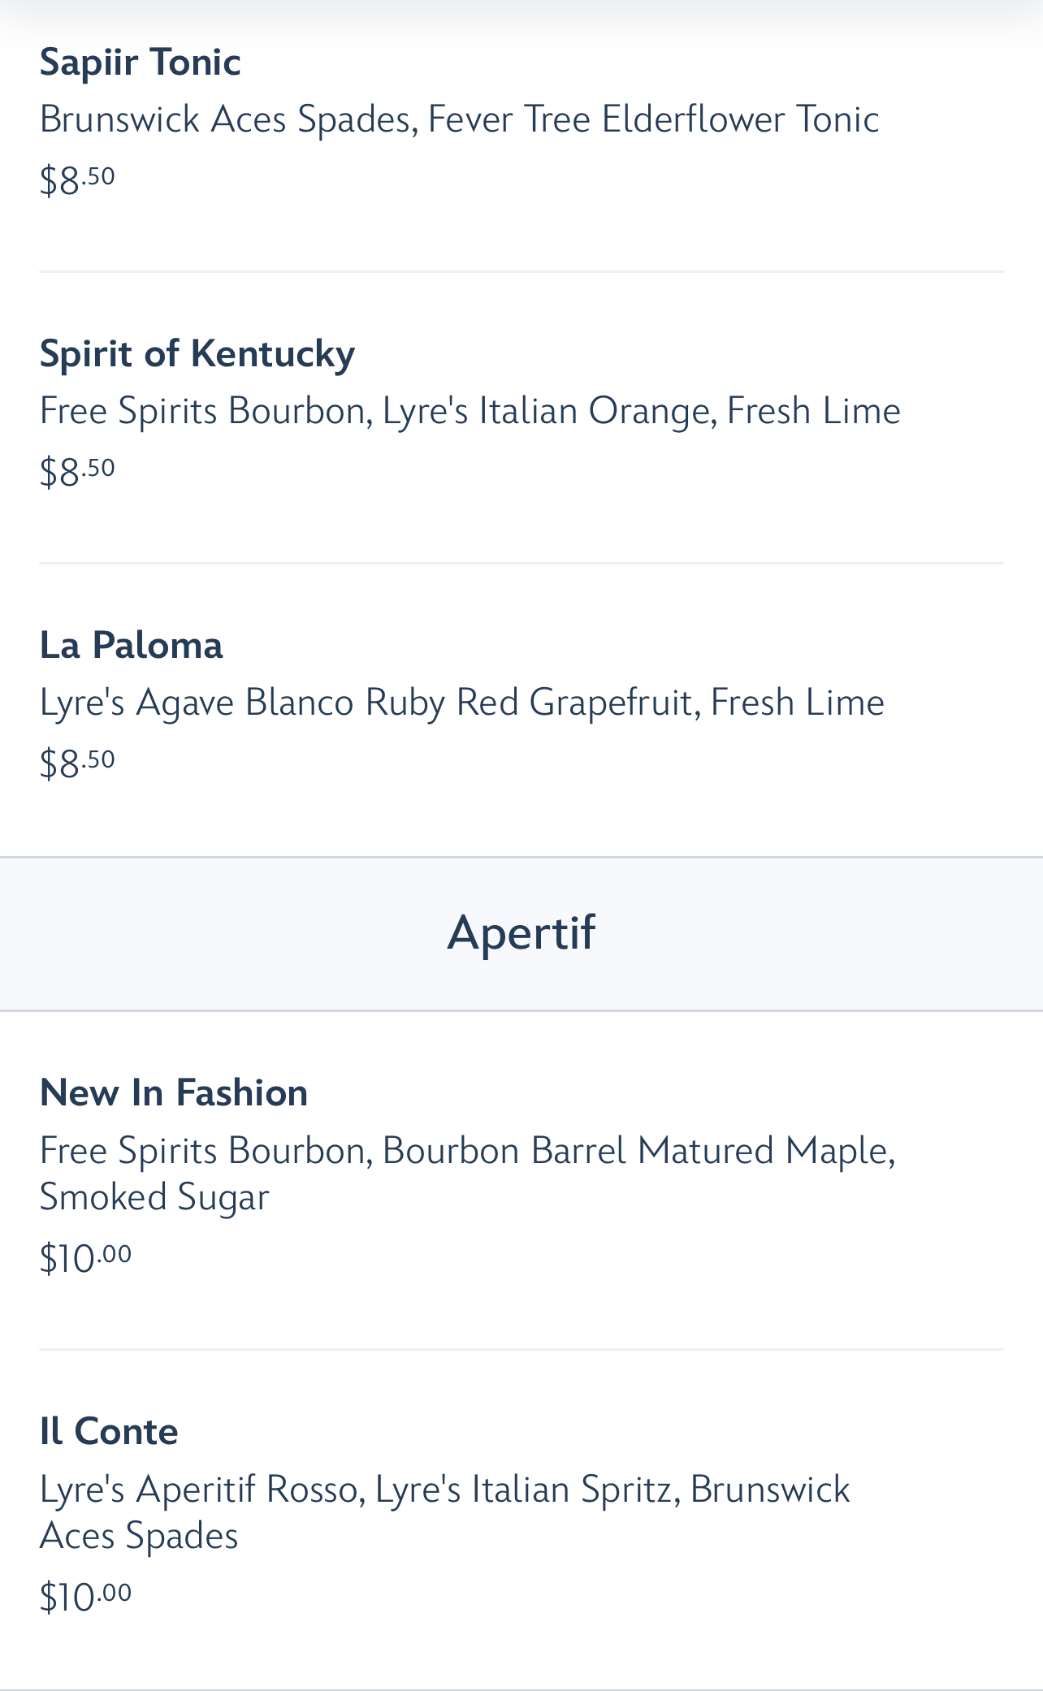This screenshot has height=1691, width=1043.
Task: Tap the La Paloma $8.50 price
Action: (77, 763)
